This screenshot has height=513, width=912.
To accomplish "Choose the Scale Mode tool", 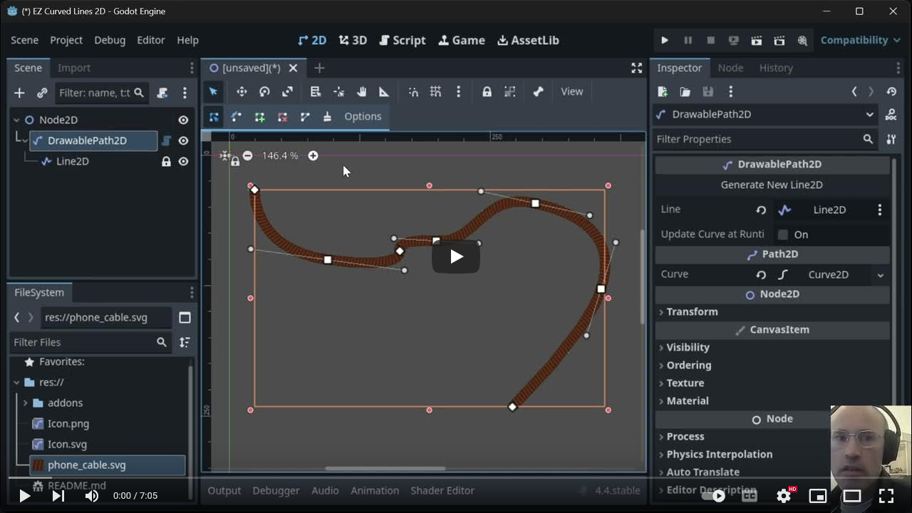I will click(x=287, y=91).
